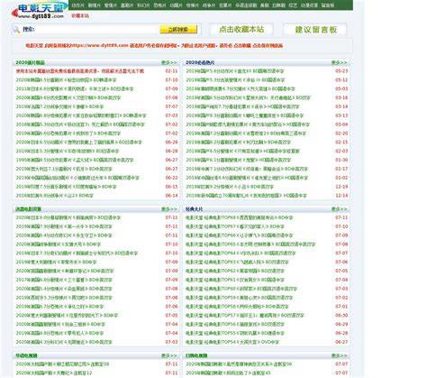
Task: Click the 日韩电视剧 section heading
Action: coord(196,355)
